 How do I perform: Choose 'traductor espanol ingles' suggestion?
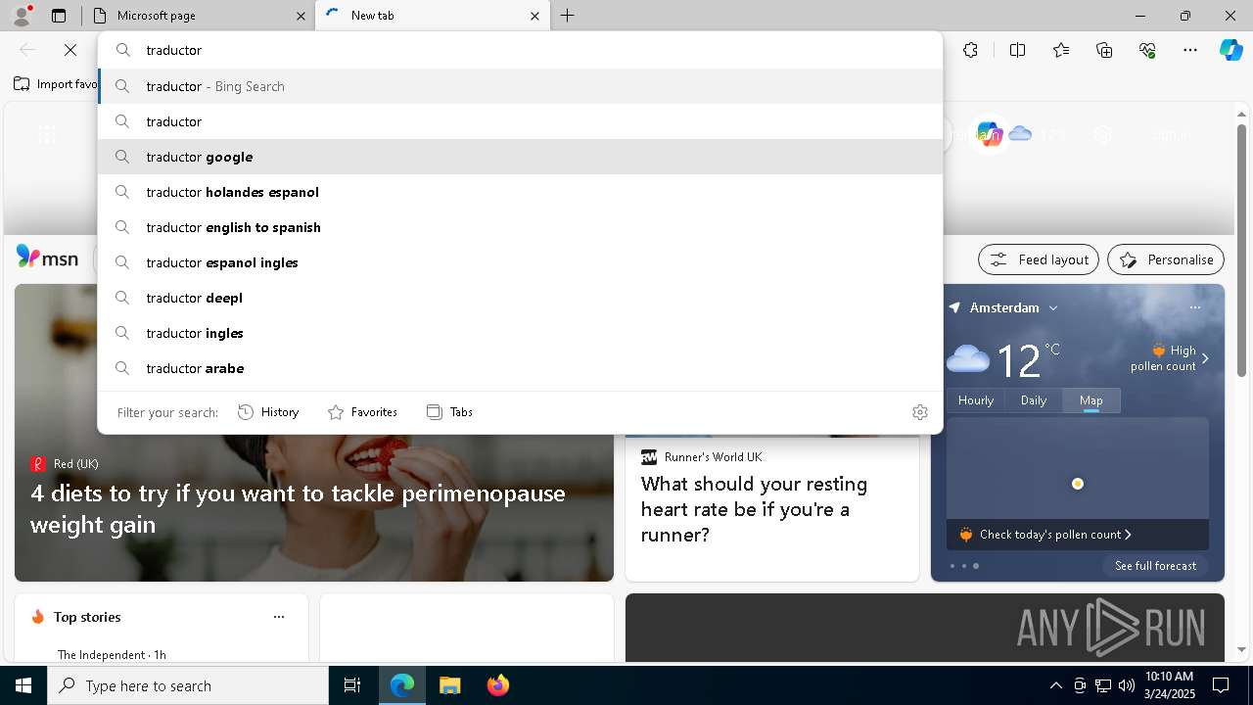pyautogui.click(x=521, y=262)
